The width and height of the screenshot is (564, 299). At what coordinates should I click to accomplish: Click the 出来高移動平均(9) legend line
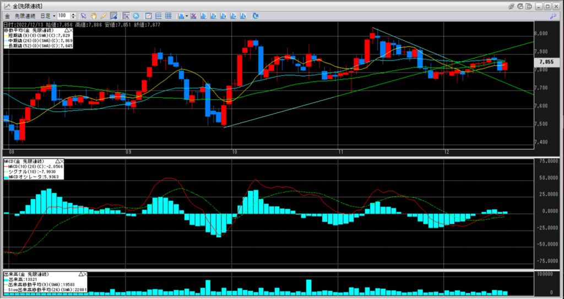[40, 284]
